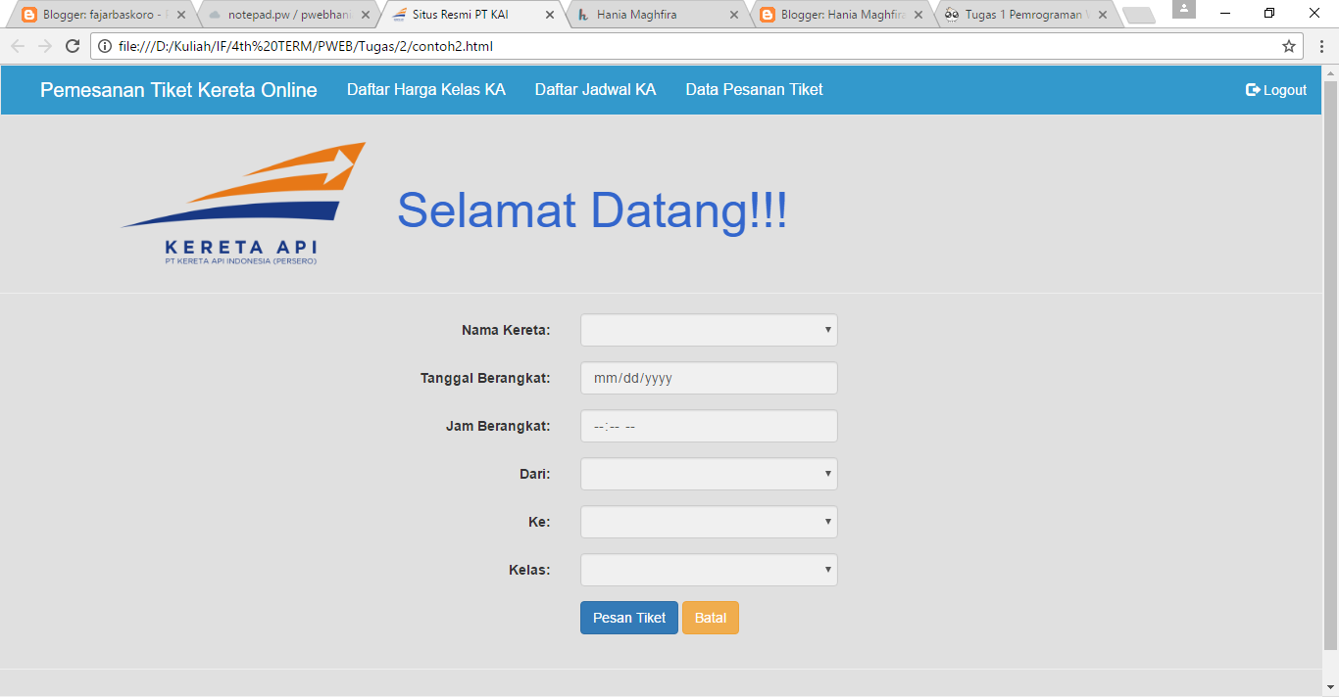The width and height of the screenshot is (1339, 697).
Task: Click the Pemesanan Tiket Kereta Online brand
Action: [178, 90]
